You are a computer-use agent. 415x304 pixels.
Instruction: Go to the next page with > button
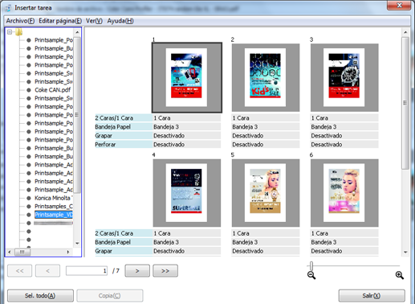pyautogui.click(x=137, y=271)
